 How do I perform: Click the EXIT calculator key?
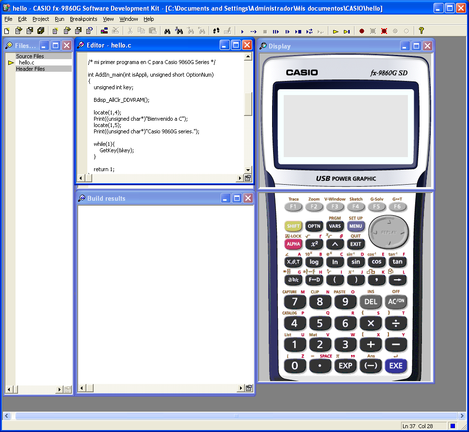[356, 244]
